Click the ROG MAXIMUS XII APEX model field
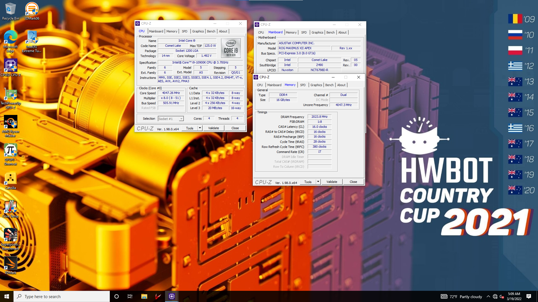 (x=304, y=48)
